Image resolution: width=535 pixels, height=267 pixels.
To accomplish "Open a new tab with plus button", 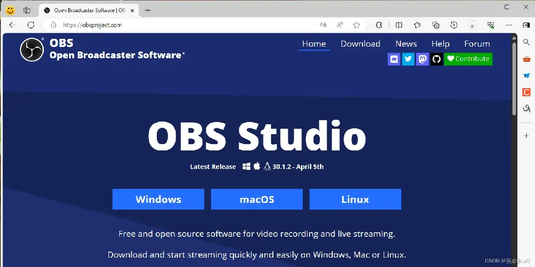I will click(148, 10).
